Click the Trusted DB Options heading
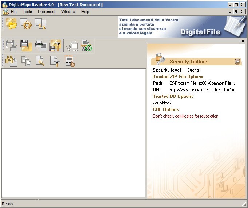The height and width of the screenshot is (208, 248). 173,96
